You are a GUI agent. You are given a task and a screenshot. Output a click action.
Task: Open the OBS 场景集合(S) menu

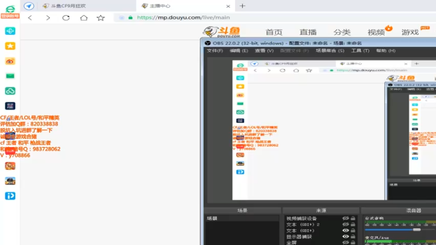330,51
